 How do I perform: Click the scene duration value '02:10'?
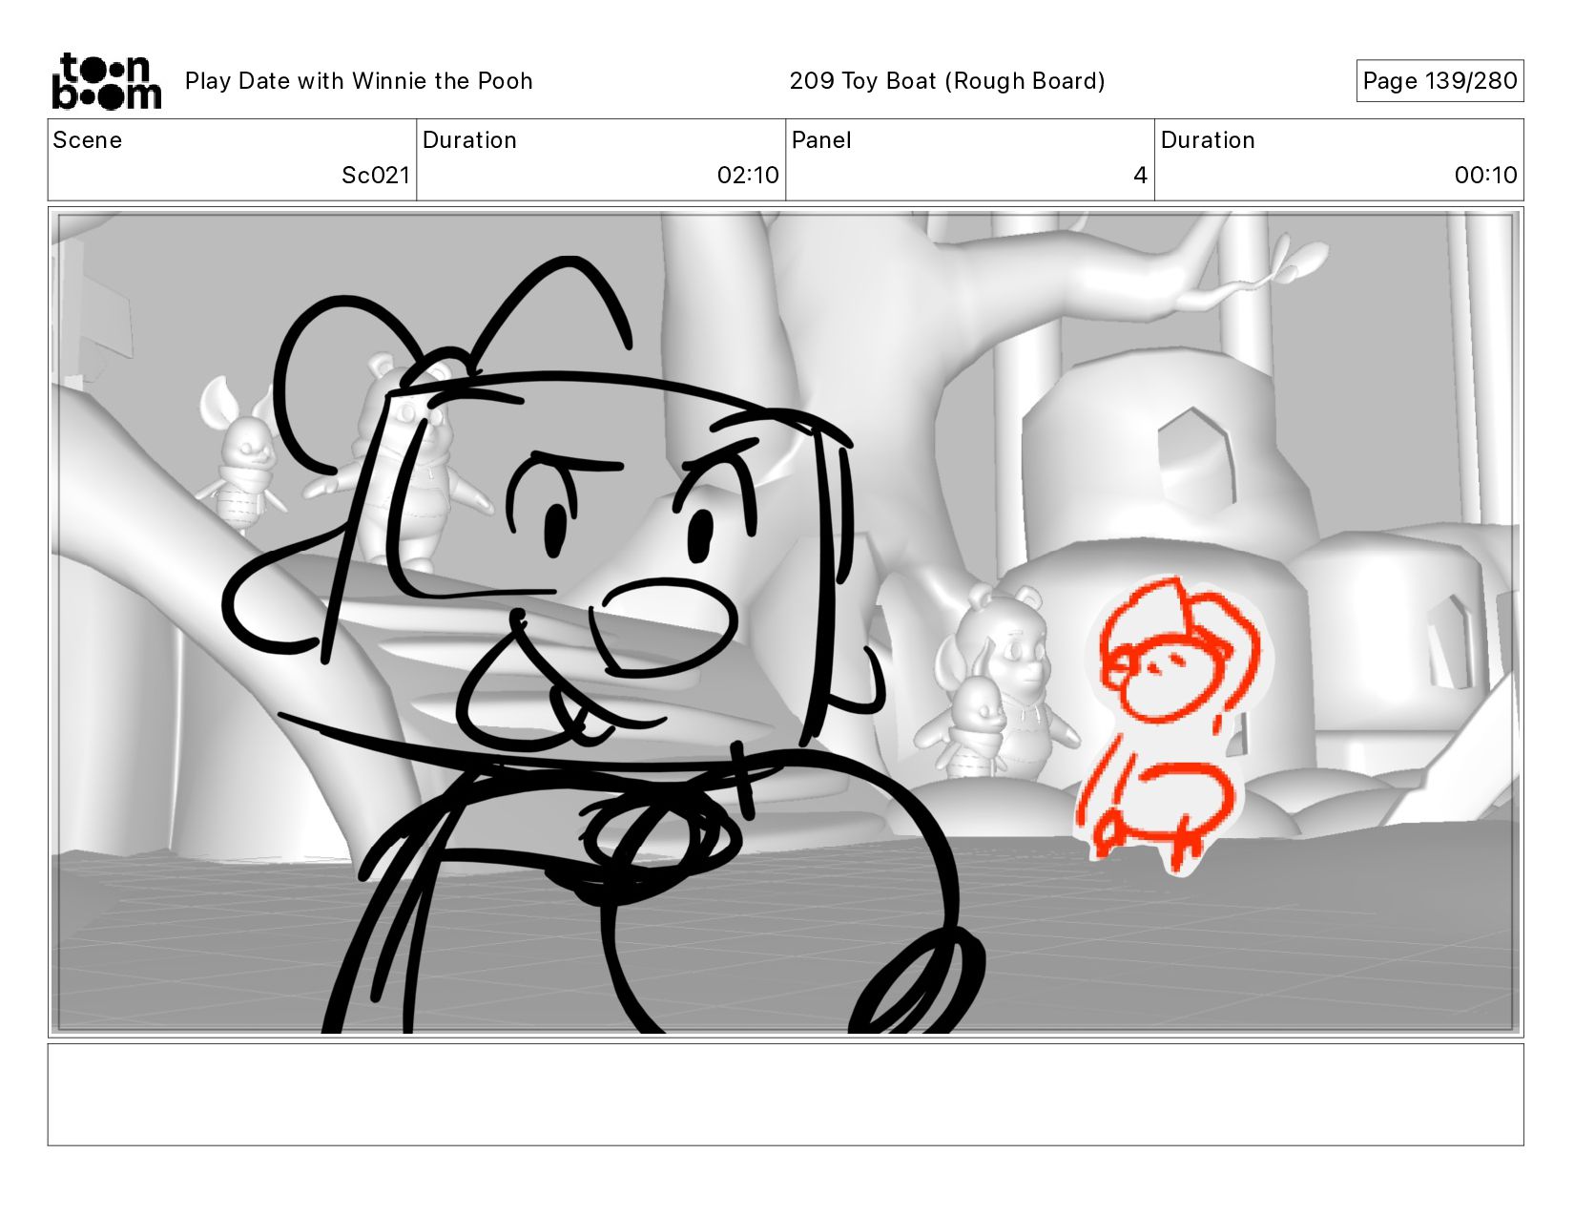pos(748,176)
